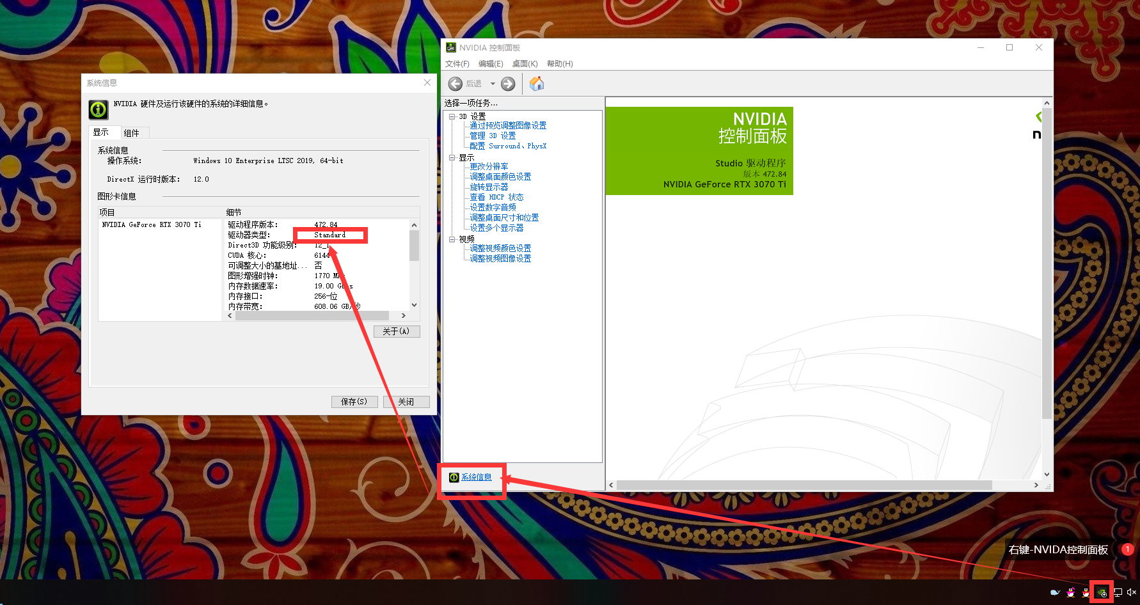Open 调整视频颜色设置
The image size is (1140, 605).
(500, 248)
